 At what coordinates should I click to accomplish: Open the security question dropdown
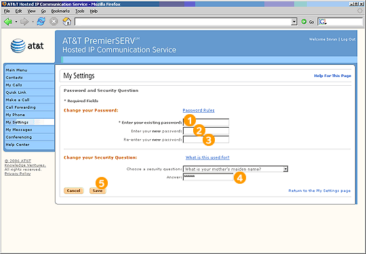coord(285,169)
